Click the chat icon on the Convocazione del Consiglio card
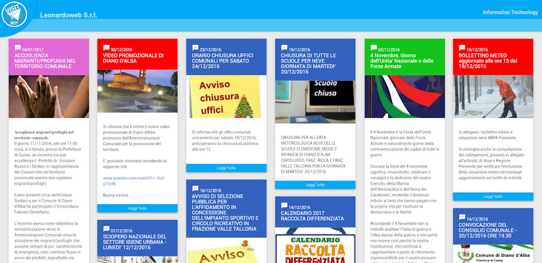The height and width of the screenshot is (263, 542). (462, 217)
